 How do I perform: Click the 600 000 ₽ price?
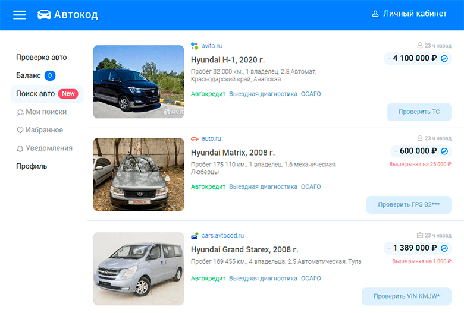418,151
